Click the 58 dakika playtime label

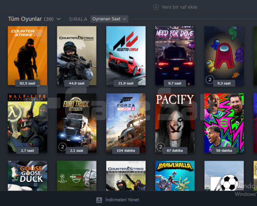tap(224, 151)
